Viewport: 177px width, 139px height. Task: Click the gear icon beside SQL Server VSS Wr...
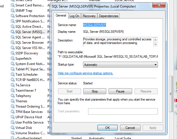pos(13,48)
